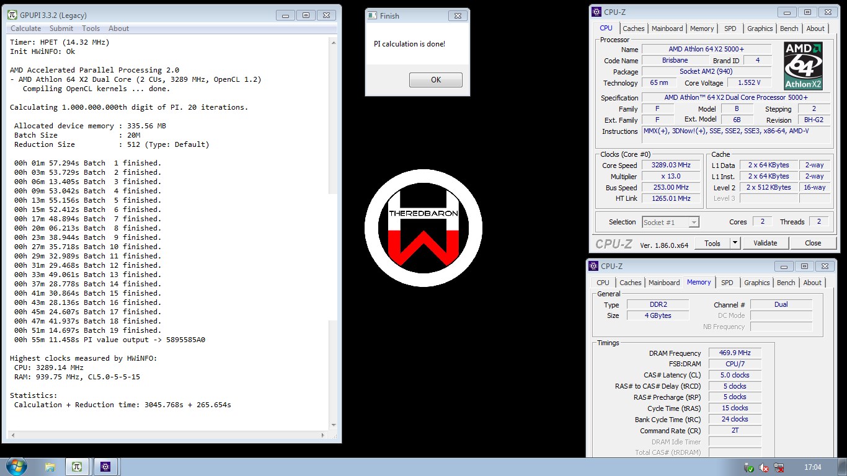
Task: Close the Finish dialog with the X
Action: click(x=457, y=15)
